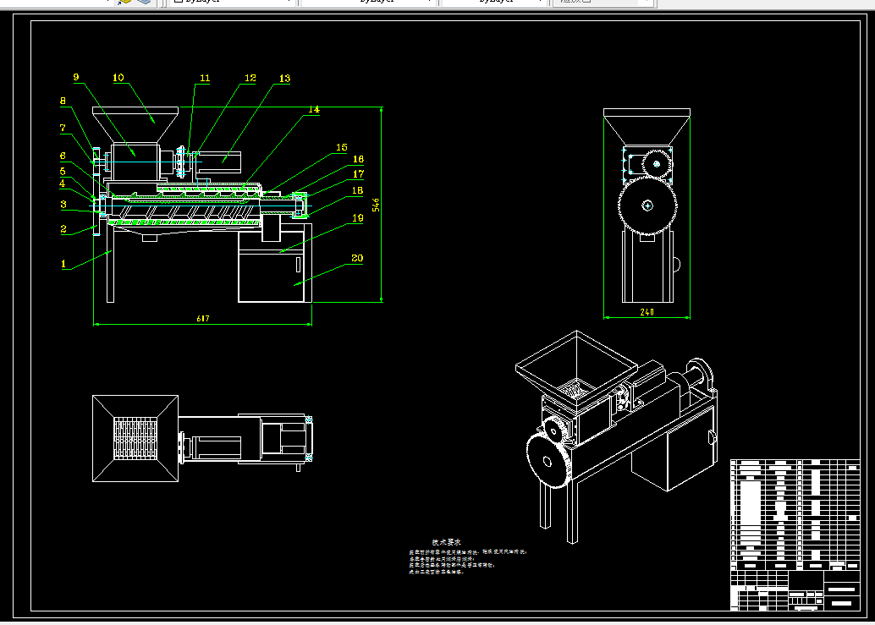The height and width of the screenshot is (625, 875).
Task: Open the ByLayer color dropdown
Action: coord(232,2)
